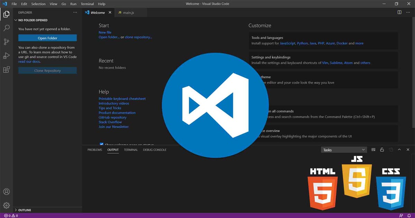This screenshot has height=218, width=415.
Task: Open GitHub repository link
Action: [112, 117]
